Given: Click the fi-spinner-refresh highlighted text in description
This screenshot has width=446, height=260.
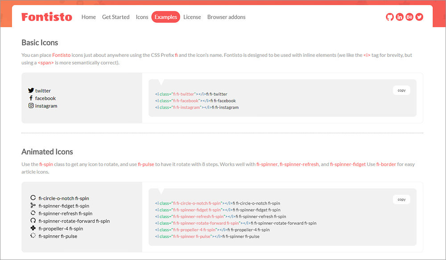Looking at the screenshot, I should point(299,164).
